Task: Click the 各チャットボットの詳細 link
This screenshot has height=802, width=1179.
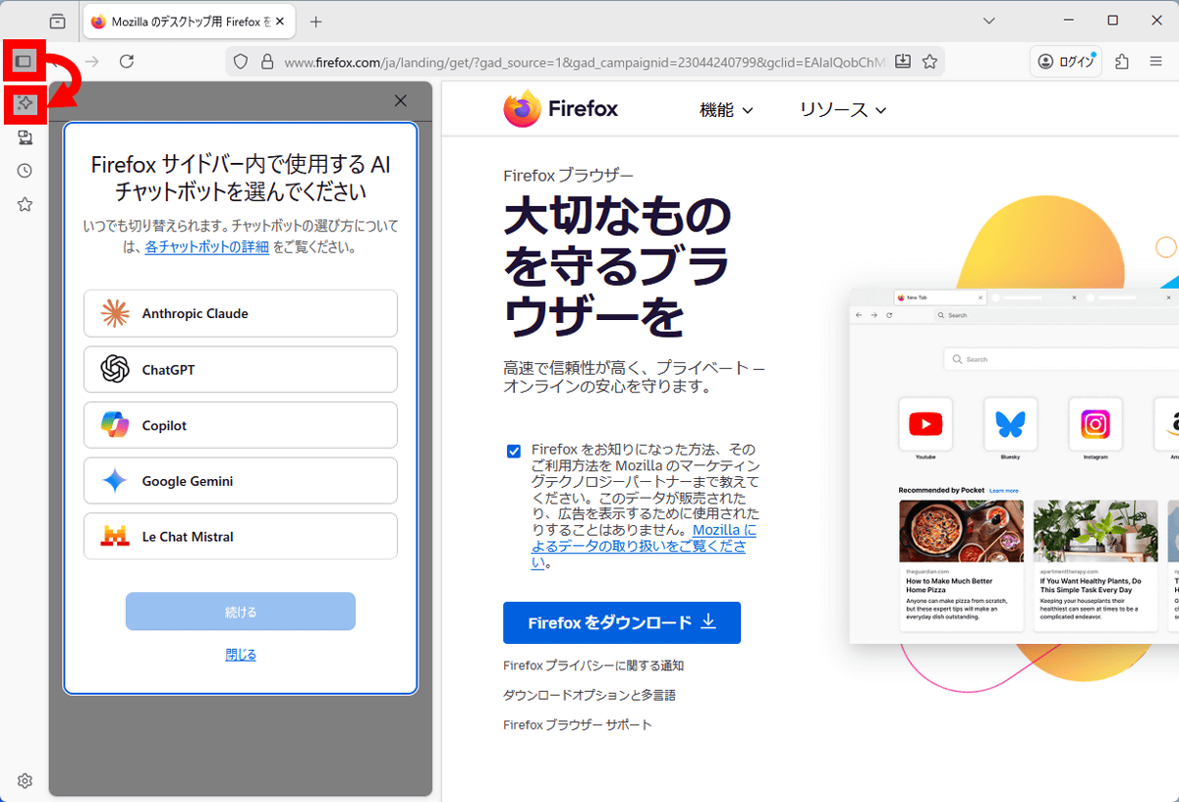Action: [206, 247]
